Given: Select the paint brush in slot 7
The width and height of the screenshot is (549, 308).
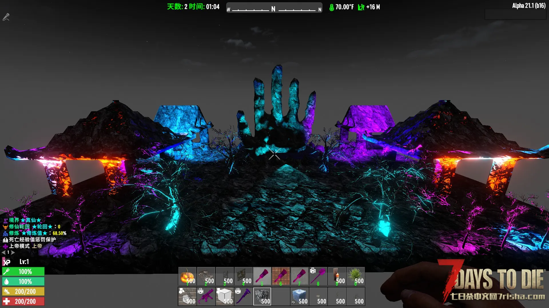Looking at the screenshot, I should coord(299,276).
